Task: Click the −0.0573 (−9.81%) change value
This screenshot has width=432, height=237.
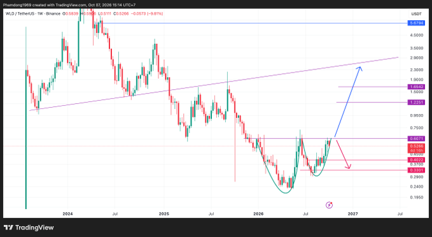Action: [146, 13]
